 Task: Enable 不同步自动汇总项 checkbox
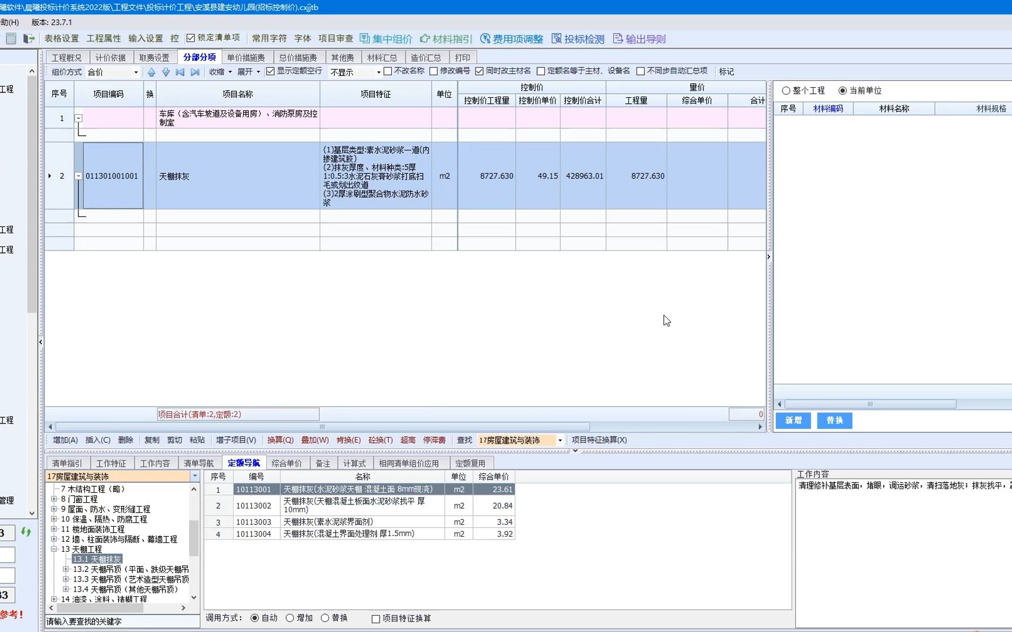[x=641, y=71]
